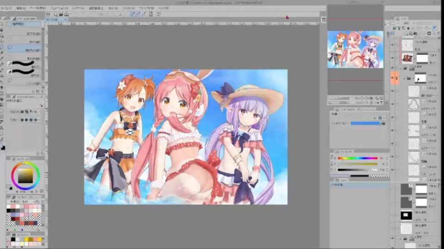Close the canvas document tab
The height and width of the screenshot is (249, 444).
coord(65,19)
